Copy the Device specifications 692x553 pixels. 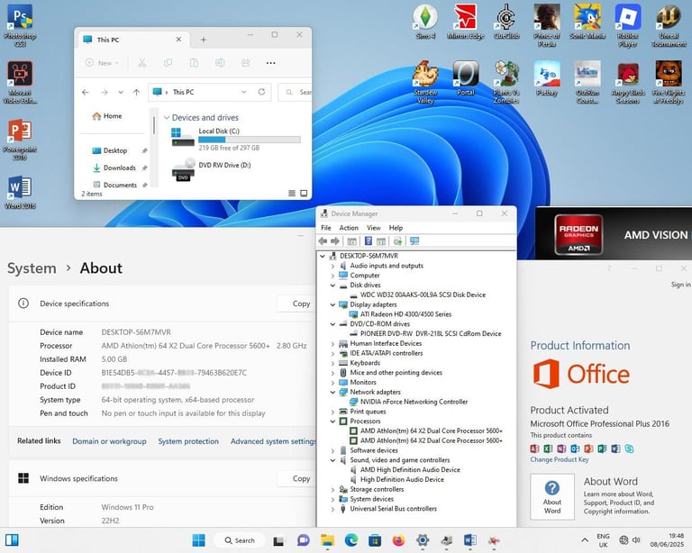pos(300,304)
